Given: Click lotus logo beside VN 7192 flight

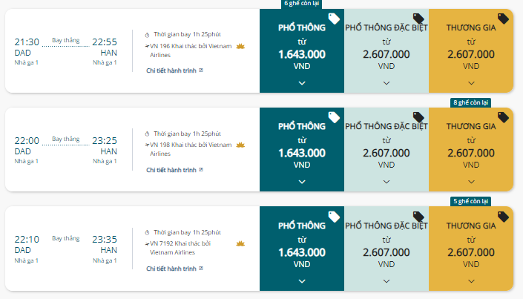Looking at the screenshot, I should coord(240,243).
